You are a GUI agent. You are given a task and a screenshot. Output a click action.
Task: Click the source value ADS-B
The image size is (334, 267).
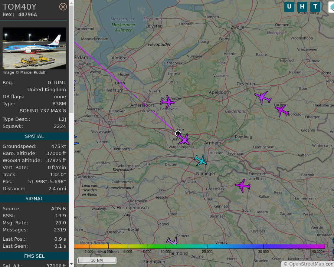tap(59, 209)
